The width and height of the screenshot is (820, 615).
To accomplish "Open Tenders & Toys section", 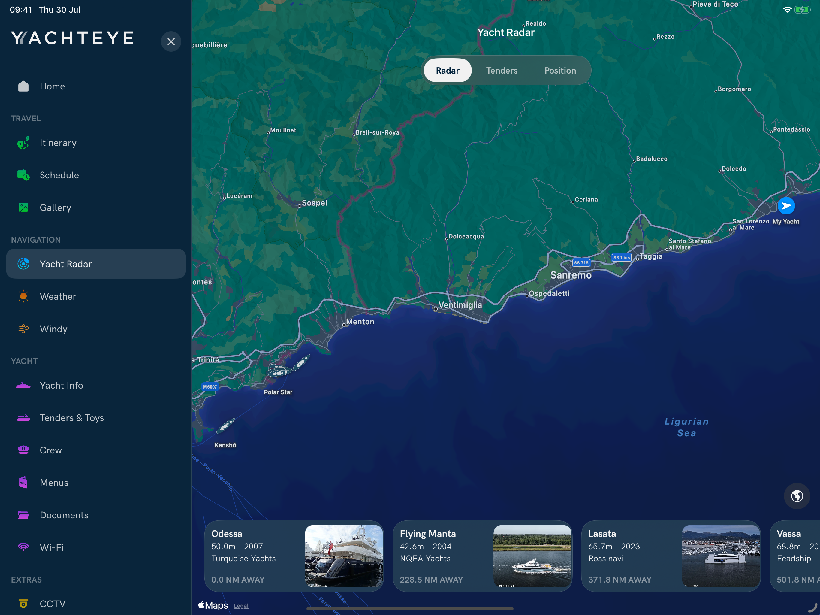I will tap(96, 418).
